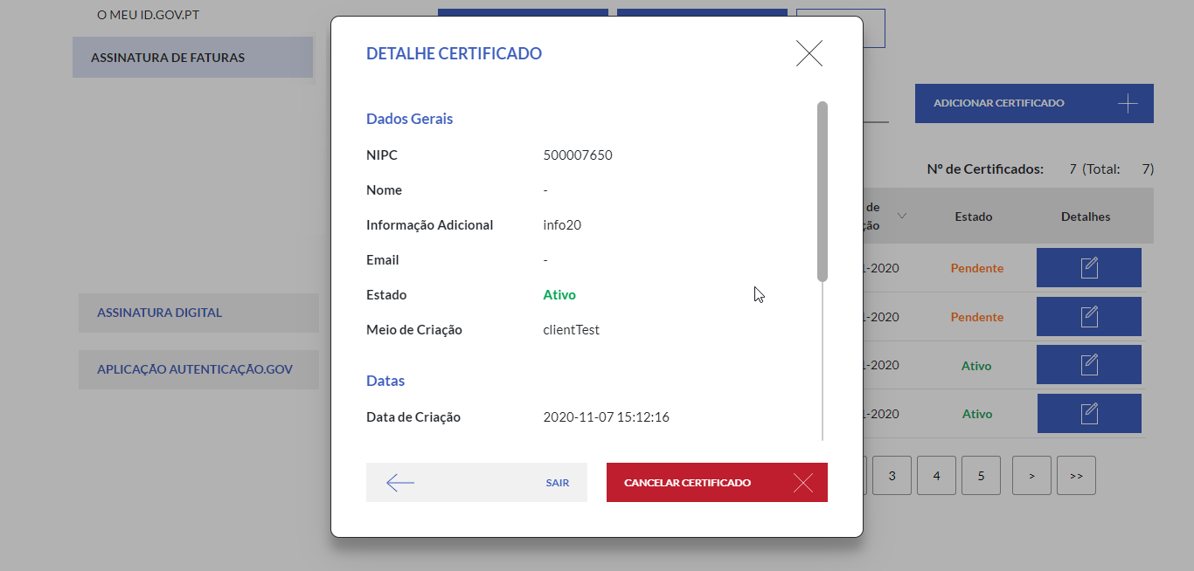Screen dimensions: 1194x571
Task: Toggle sort chevron in the date column header
Action: tap(901, 216)
